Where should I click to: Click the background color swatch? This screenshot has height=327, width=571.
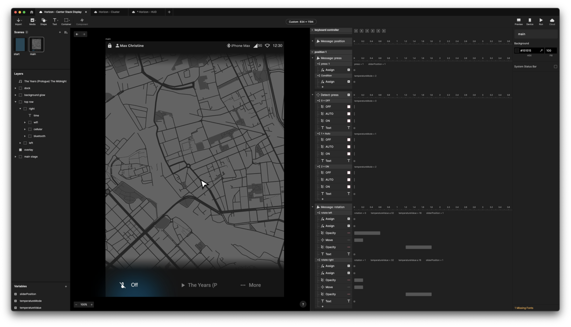click(517, 51)
